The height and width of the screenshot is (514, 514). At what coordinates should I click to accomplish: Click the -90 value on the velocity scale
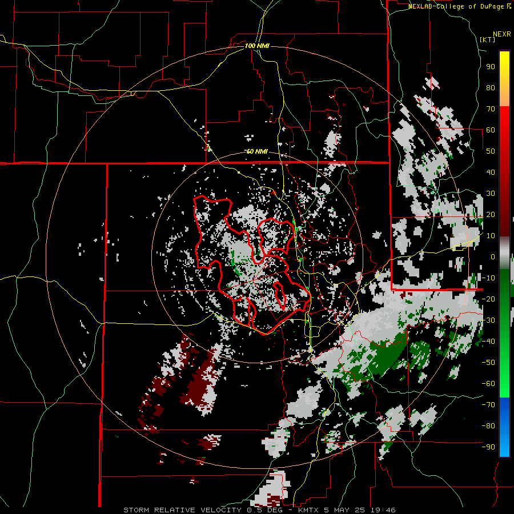click(488, 447)
